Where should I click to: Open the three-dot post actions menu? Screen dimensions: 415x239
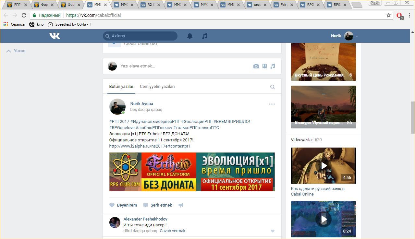[272, 104]
